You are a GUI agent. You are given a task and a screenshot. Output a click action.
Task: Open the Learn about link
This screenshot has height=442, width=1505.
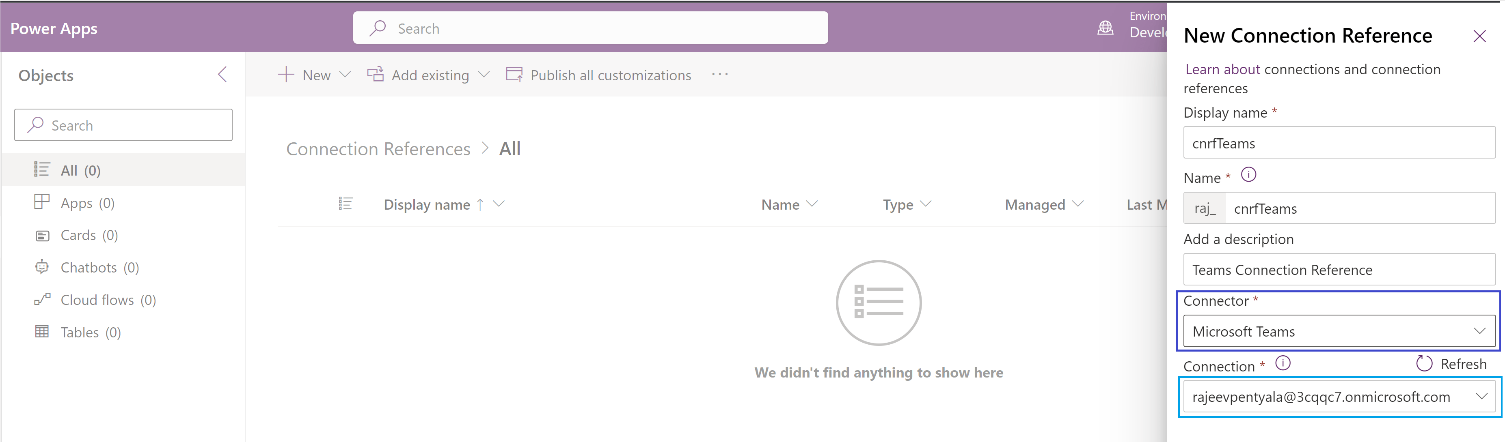pos(1222,69)
